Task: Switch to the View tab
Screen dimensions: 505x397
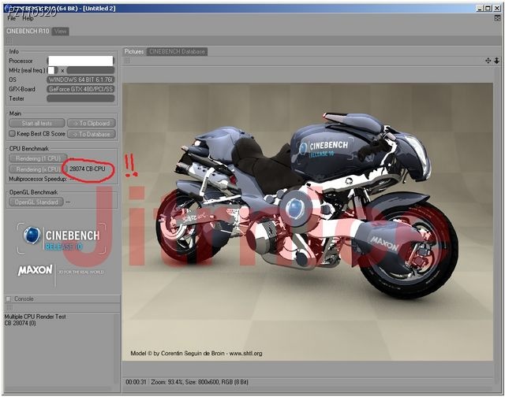Action: point(60,32)
